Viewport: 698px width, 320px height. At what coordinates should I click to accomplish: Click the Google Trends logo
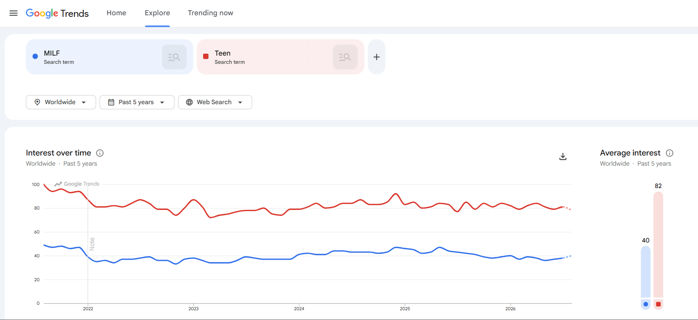57,13
